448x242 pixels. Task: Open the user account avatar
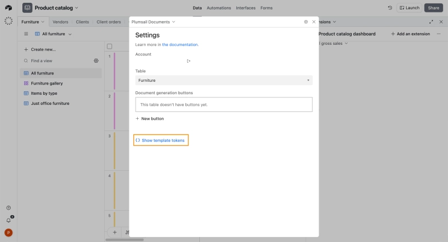pyautogui.click(x=8, y=232)
